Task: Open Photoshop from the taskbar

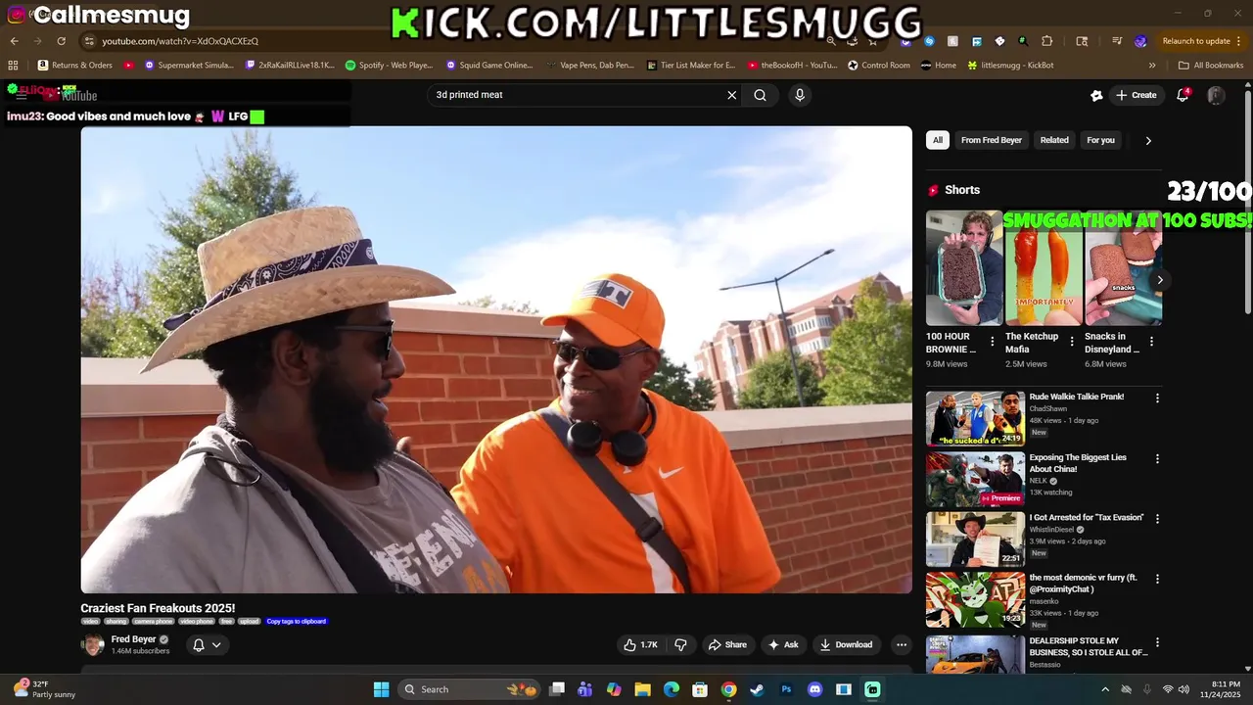Action: [786, 689]
